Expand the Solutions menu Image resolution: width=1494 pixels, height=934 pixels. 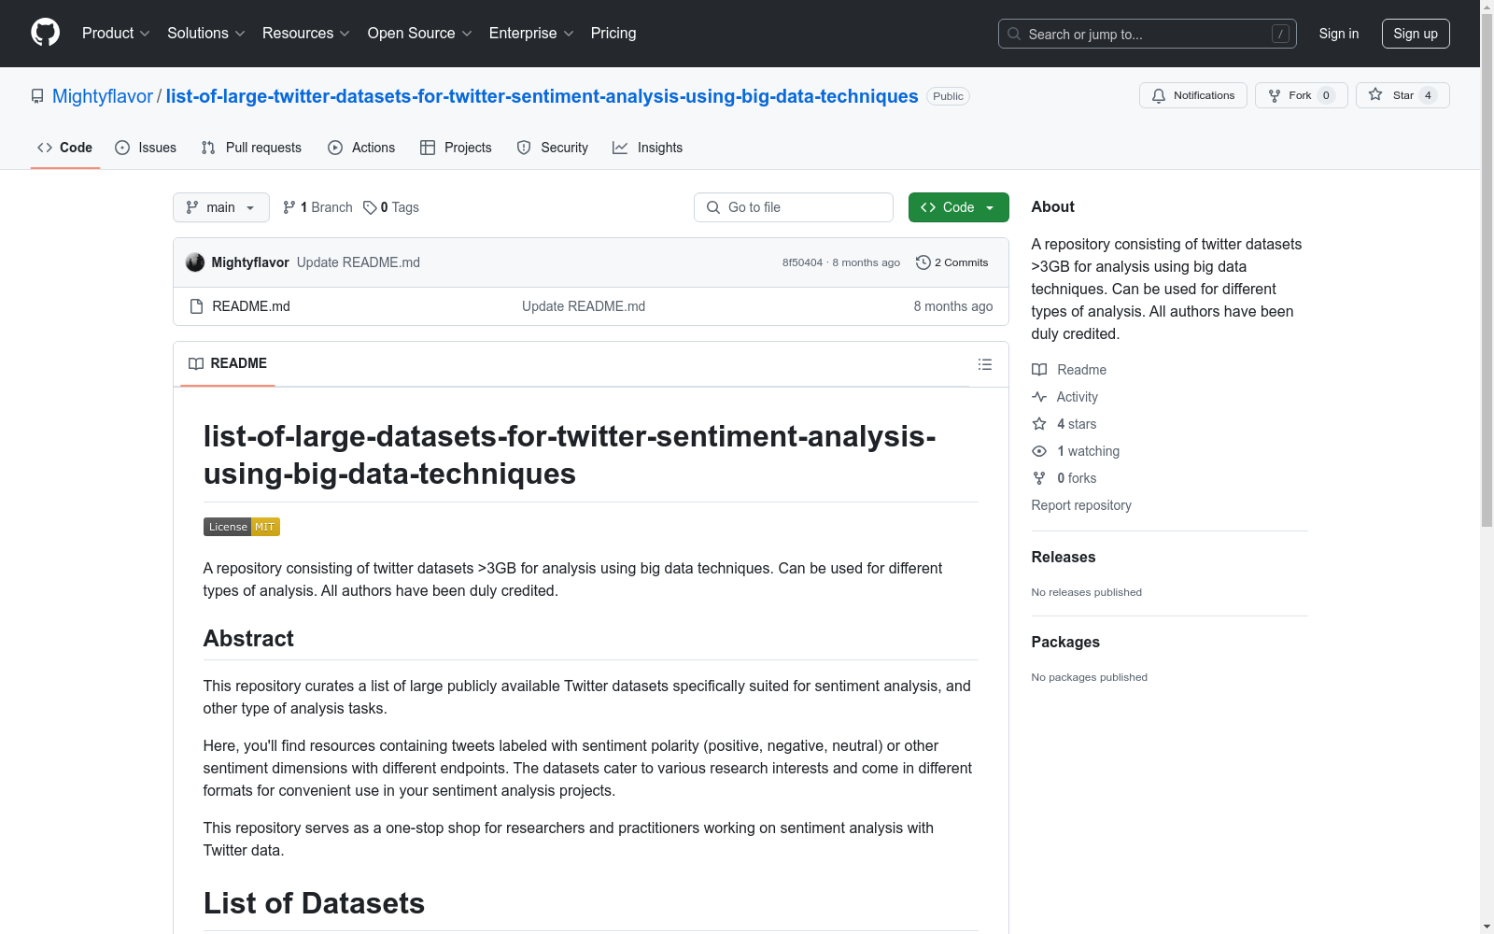coord(205,34)
